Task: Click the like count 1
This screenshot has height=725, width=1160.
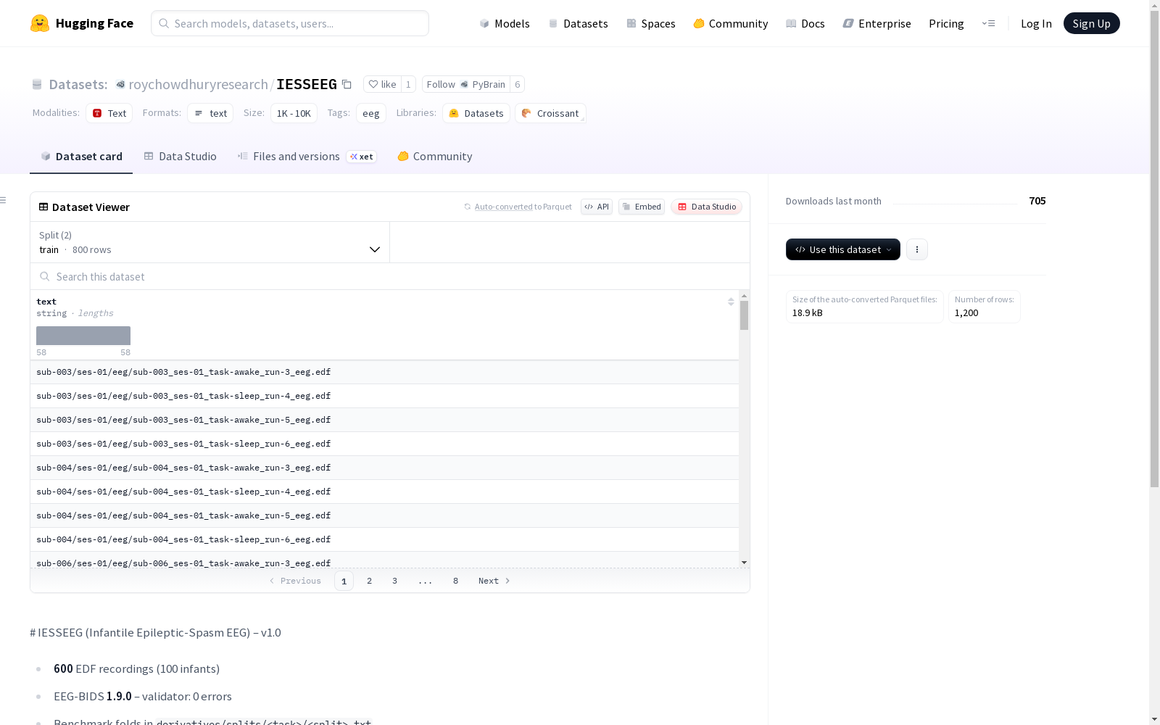Action: tap(408, 84)
